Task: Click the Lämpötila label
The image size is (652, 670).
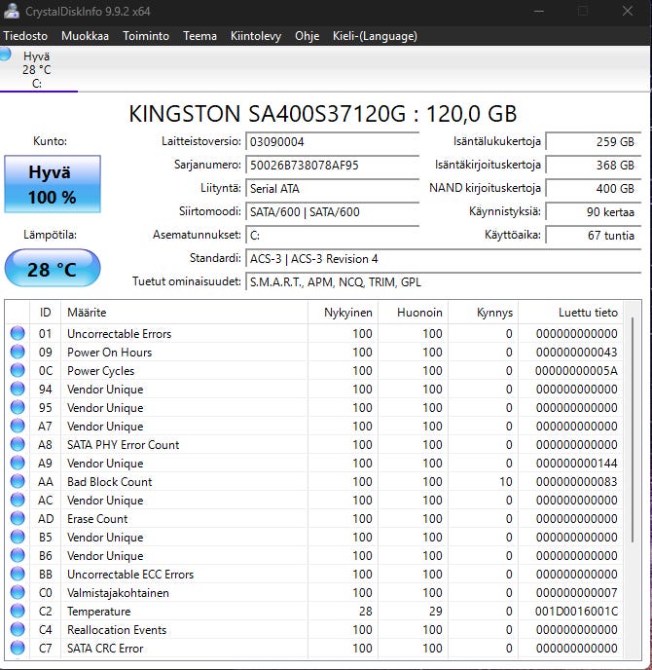Action: click(50, 235)
